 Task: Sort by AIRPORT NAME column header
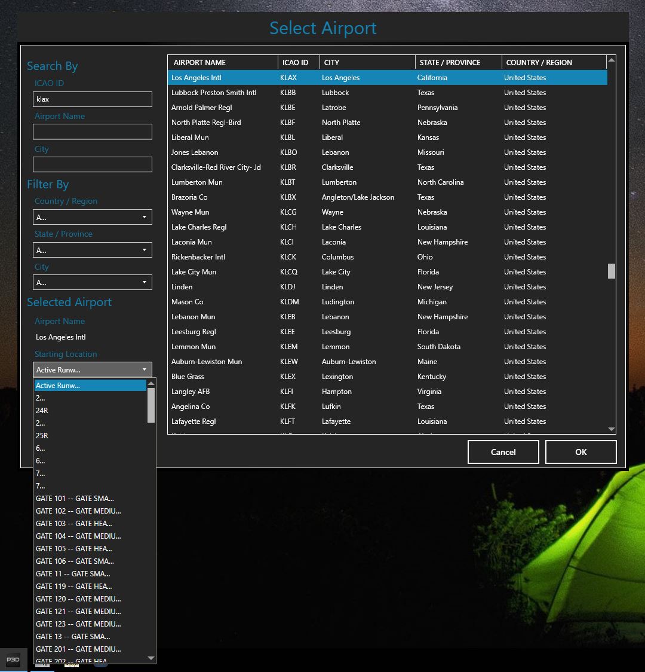click(x=223, y=63)
